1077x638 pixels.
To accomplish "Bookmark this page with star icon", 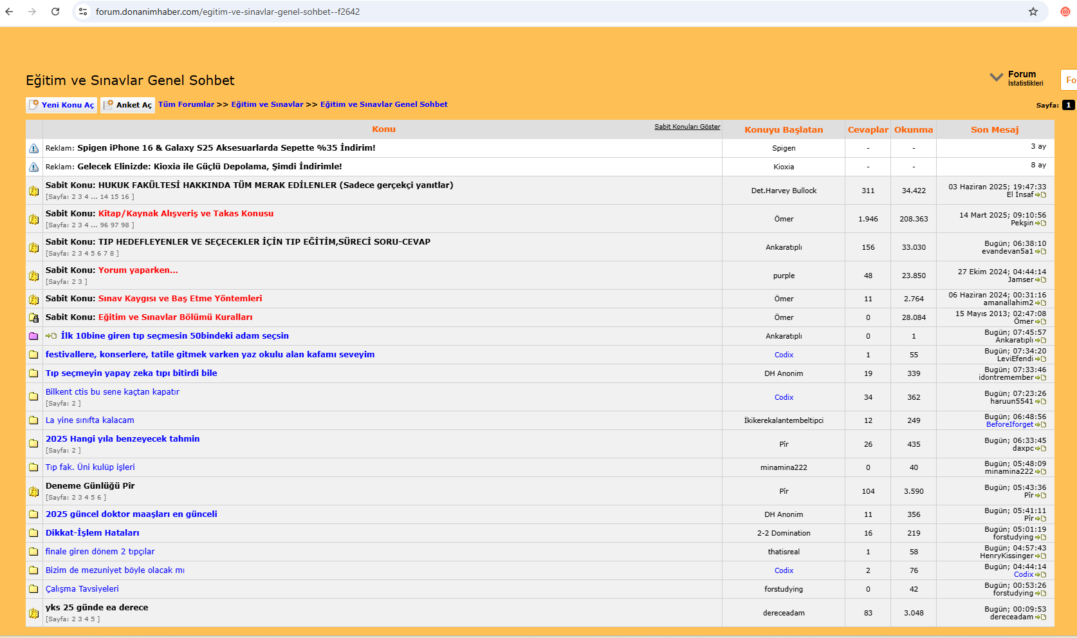I will tap(1033, 12).
